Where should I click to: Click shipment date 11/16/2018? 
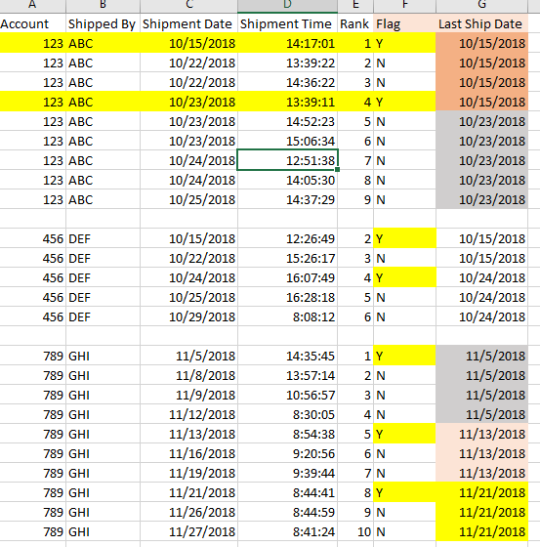188,453
